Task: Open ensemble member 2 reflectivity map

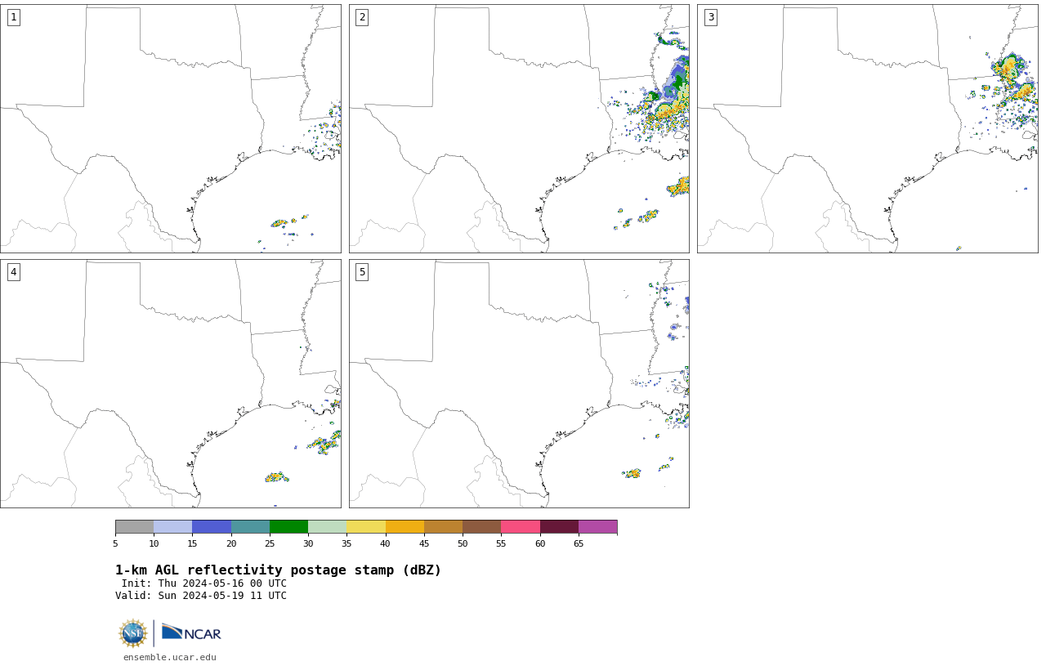Action: coord(519,128)
